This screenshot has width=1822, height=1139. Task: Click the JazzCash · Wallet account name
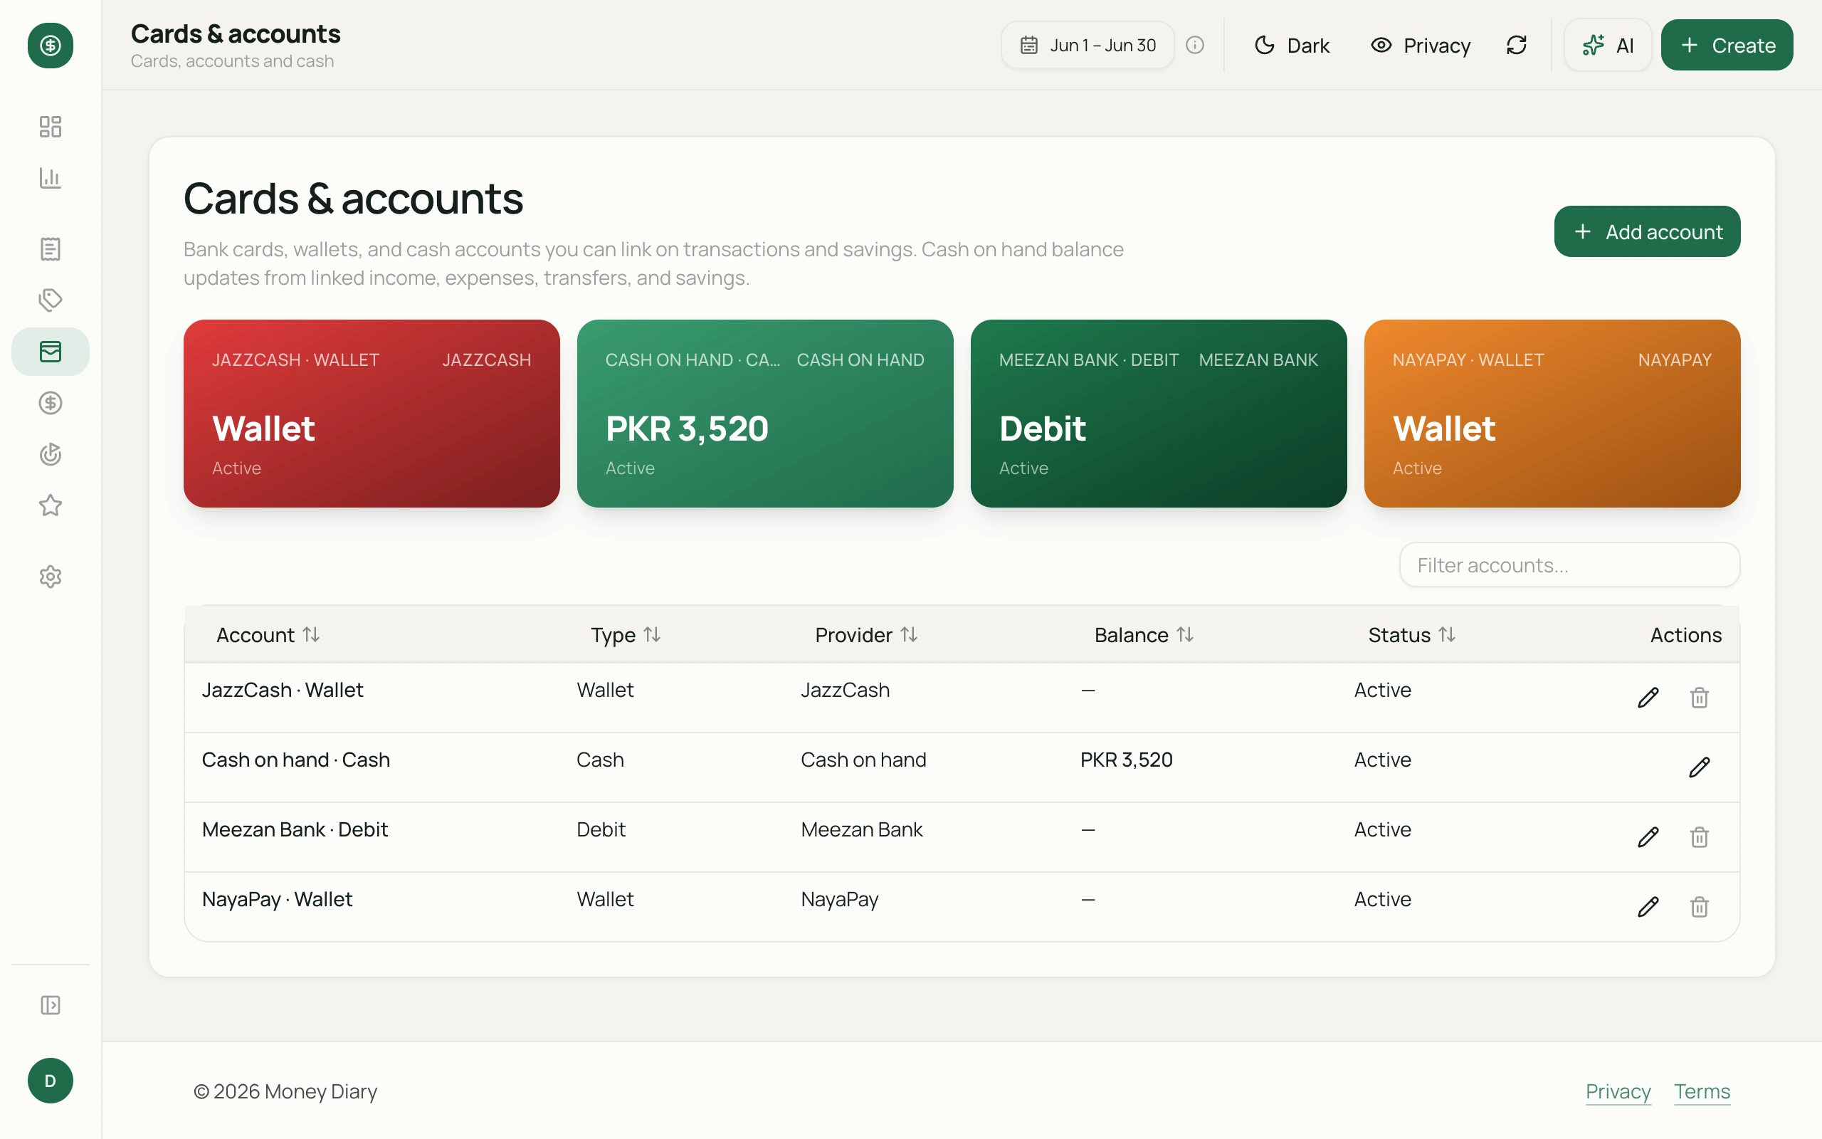pyautogui.click(x=283, y=690)
